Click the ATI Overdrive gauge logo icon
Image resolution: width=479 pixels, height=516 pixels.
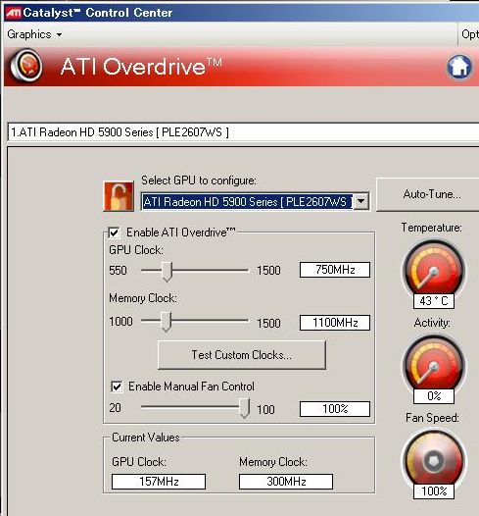26,66
